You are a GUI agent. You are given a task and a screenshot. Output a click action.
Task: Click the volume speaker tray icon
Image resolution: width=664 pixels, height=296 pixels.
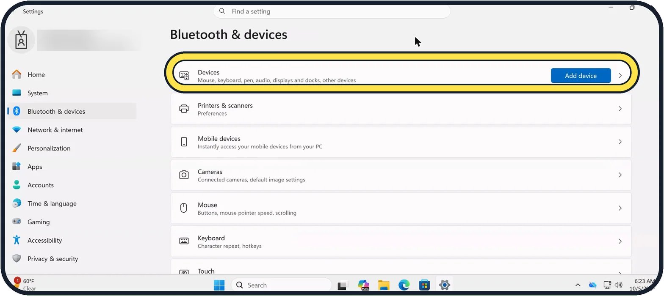click(618, 285)
